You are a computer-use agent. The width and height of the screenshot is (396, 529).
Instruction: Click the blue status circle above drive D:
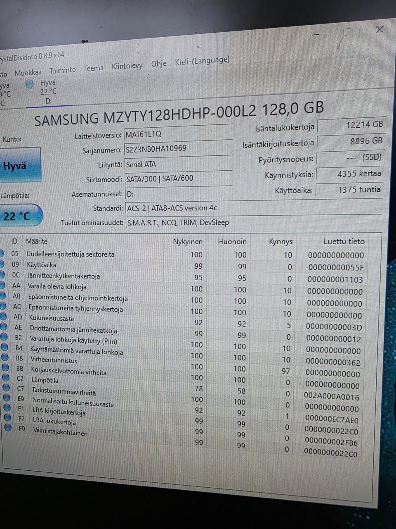pyautogui.click(x=29, y=84)
